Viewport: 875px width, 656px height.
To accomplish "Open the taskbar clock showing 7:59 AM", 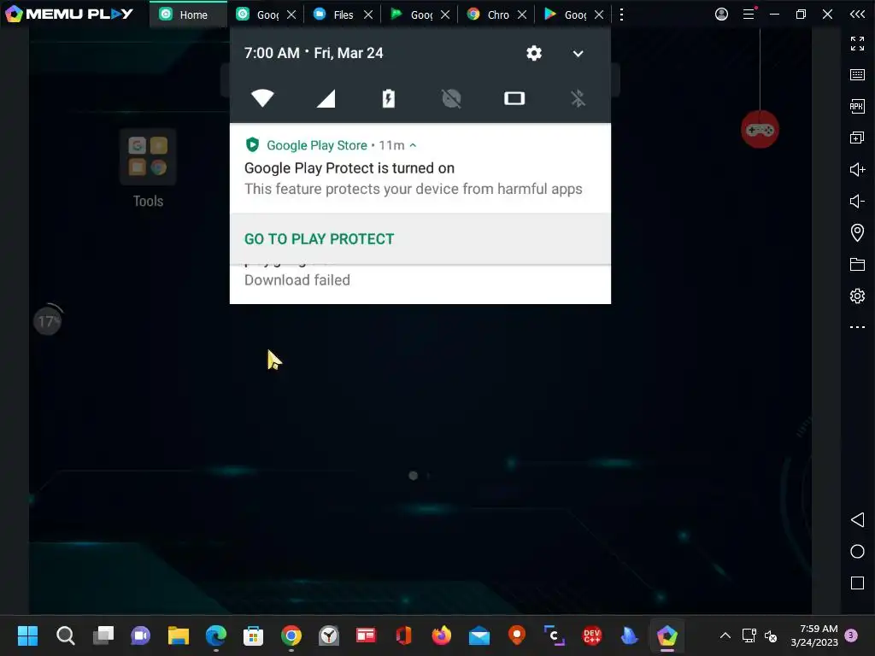I will 814,635.
